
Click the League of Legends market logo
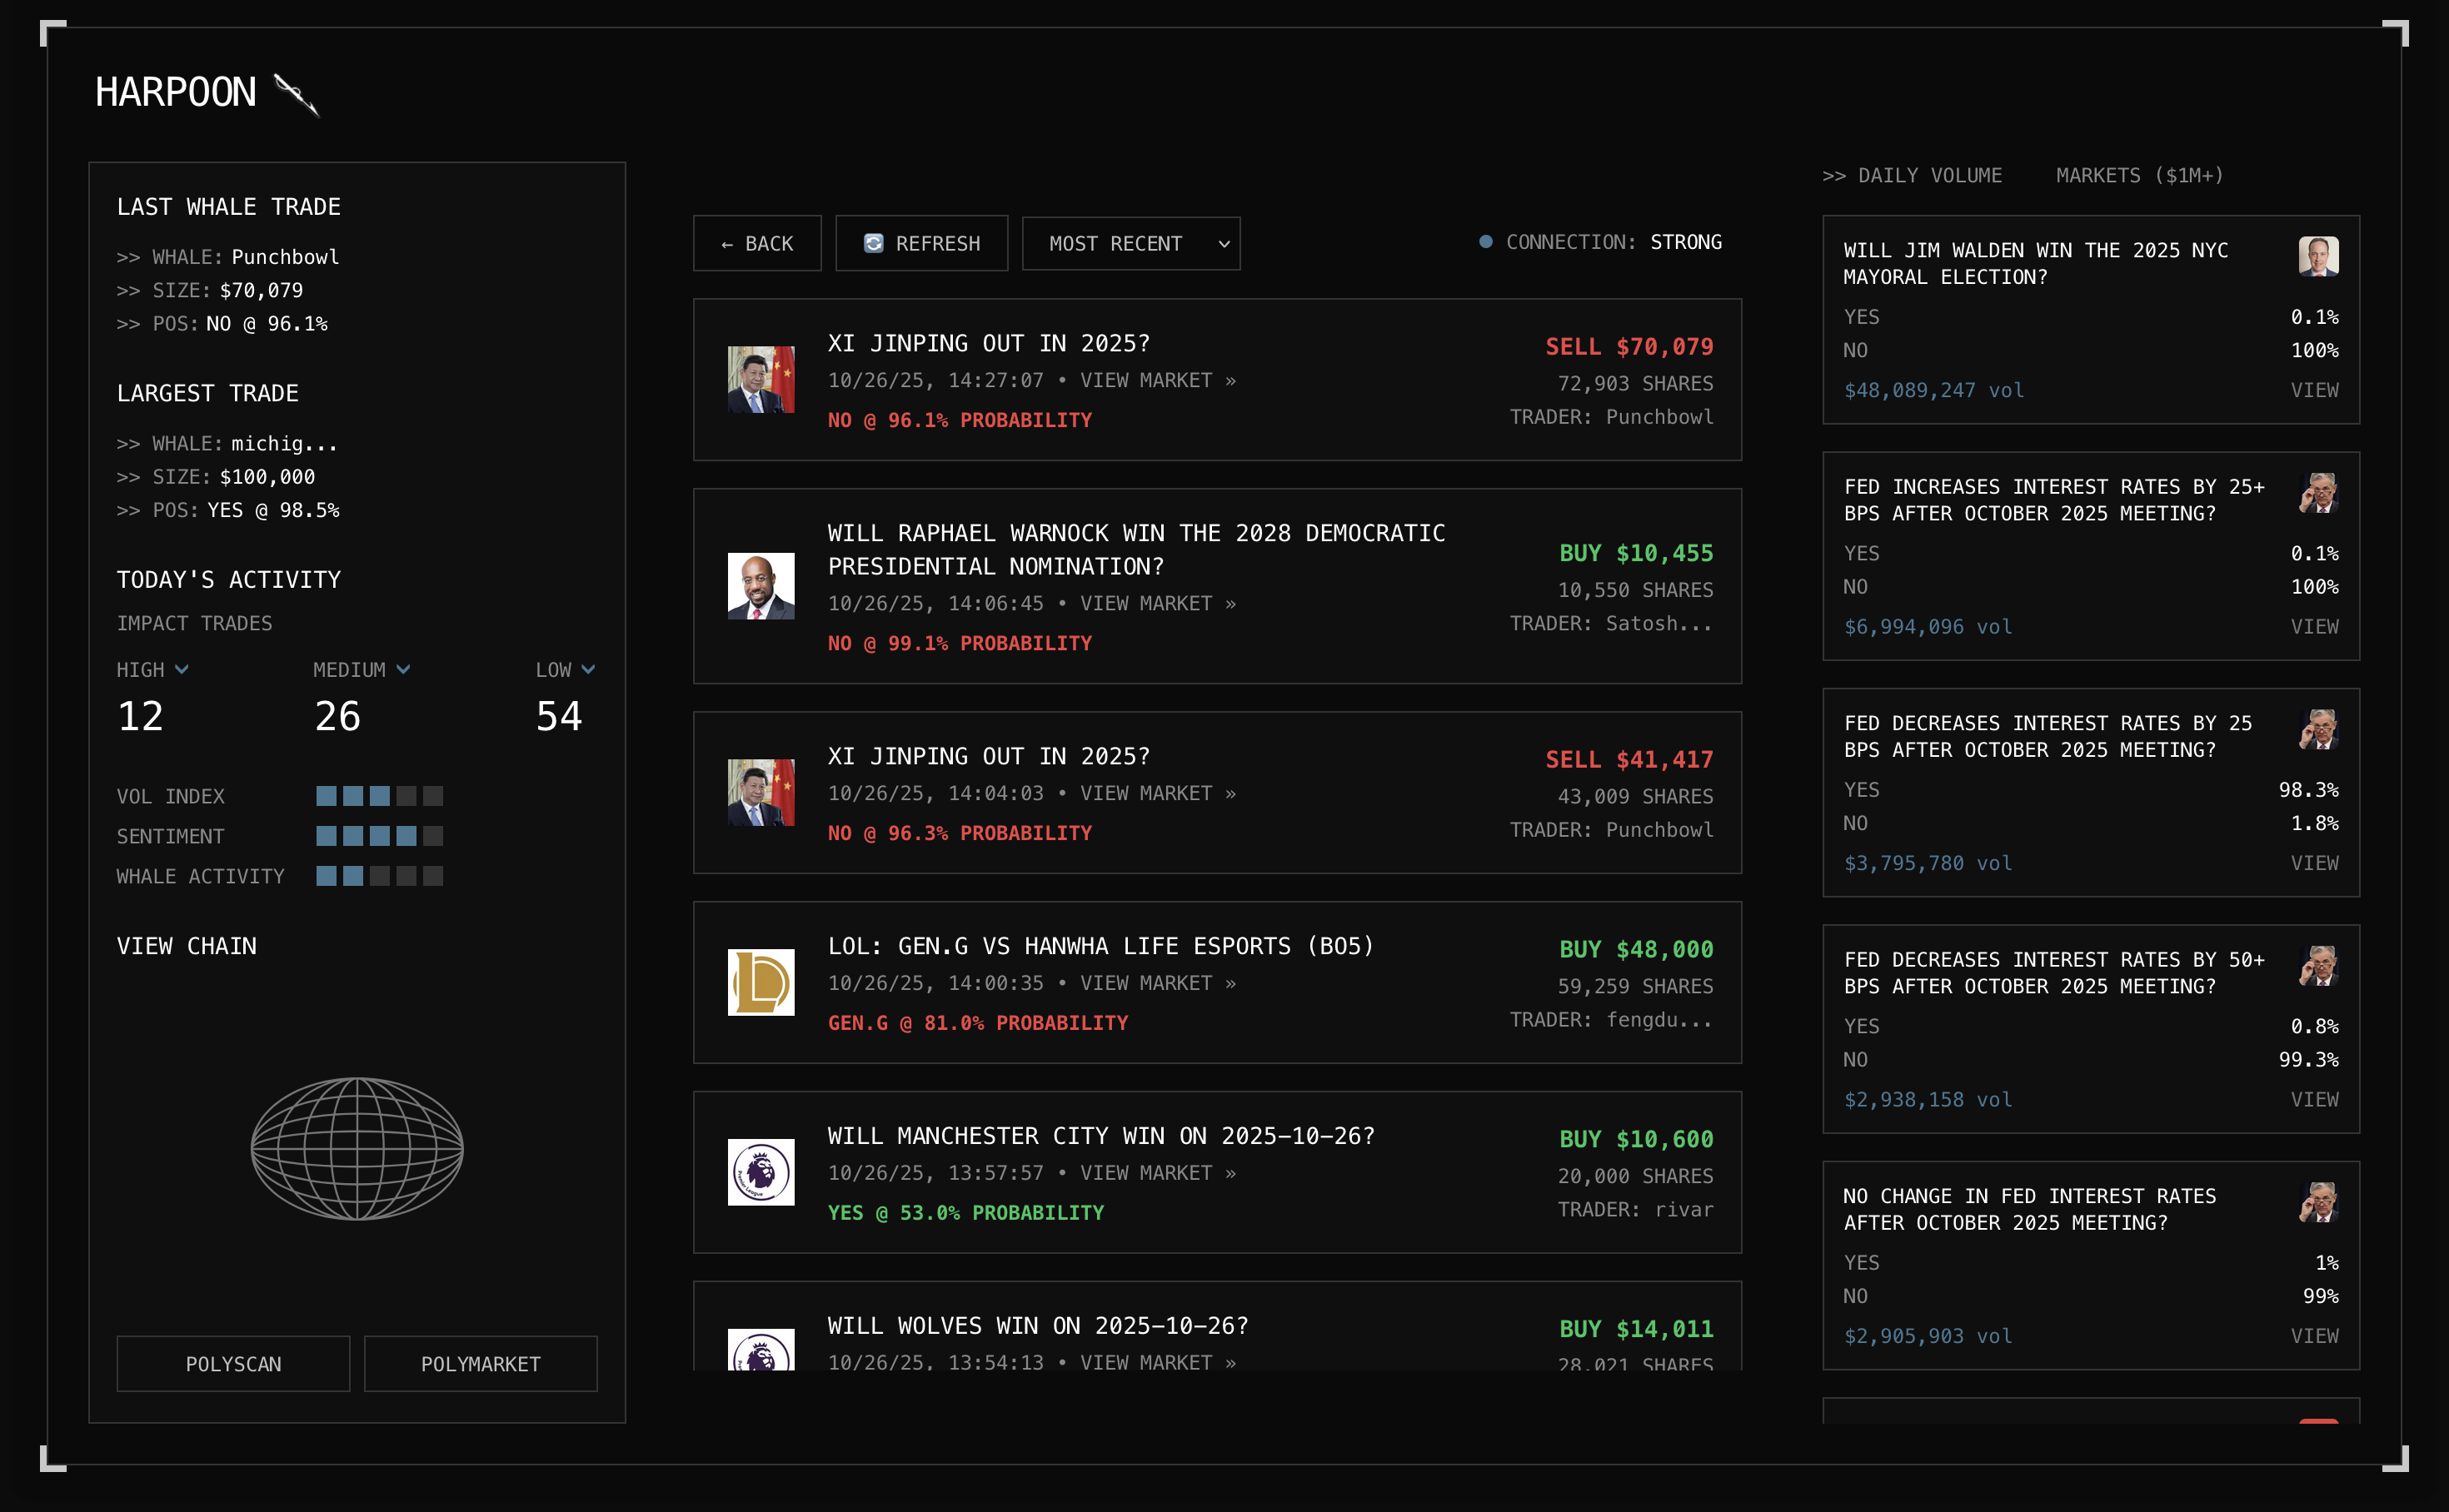coord(761,982)
